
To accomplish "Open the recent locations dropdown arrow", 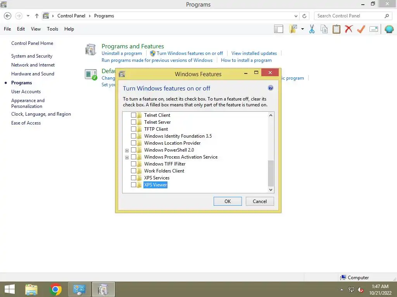I will pos(28,16).
